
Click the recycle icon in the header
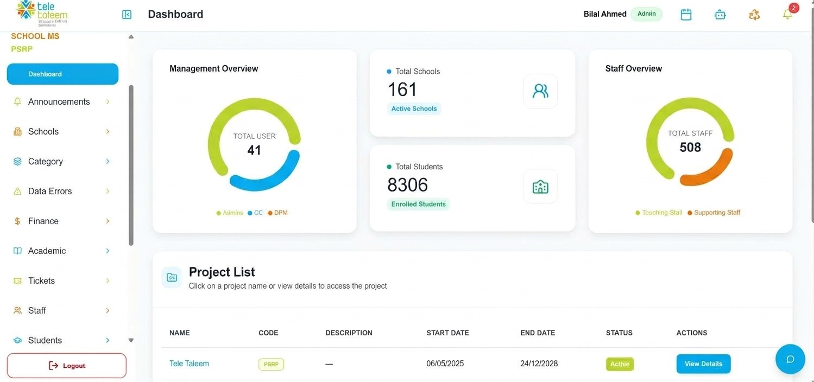(754, 15)
